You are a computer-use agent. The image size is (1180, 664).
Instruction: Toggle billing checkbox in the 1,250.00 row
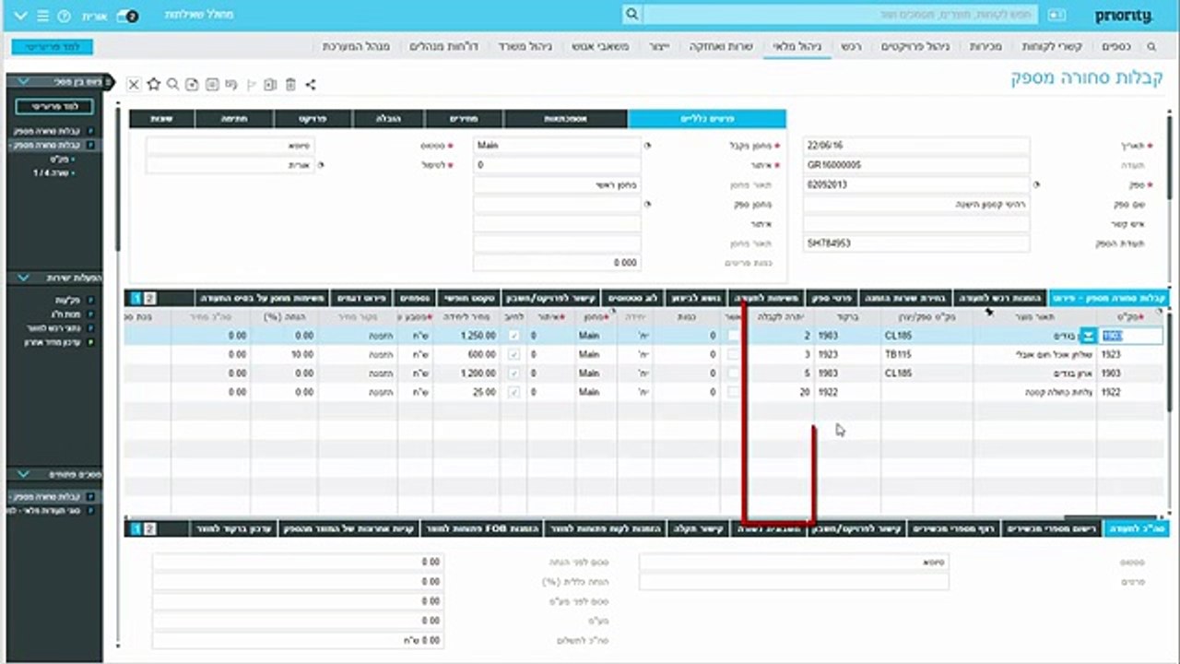[x=514, y=336]
